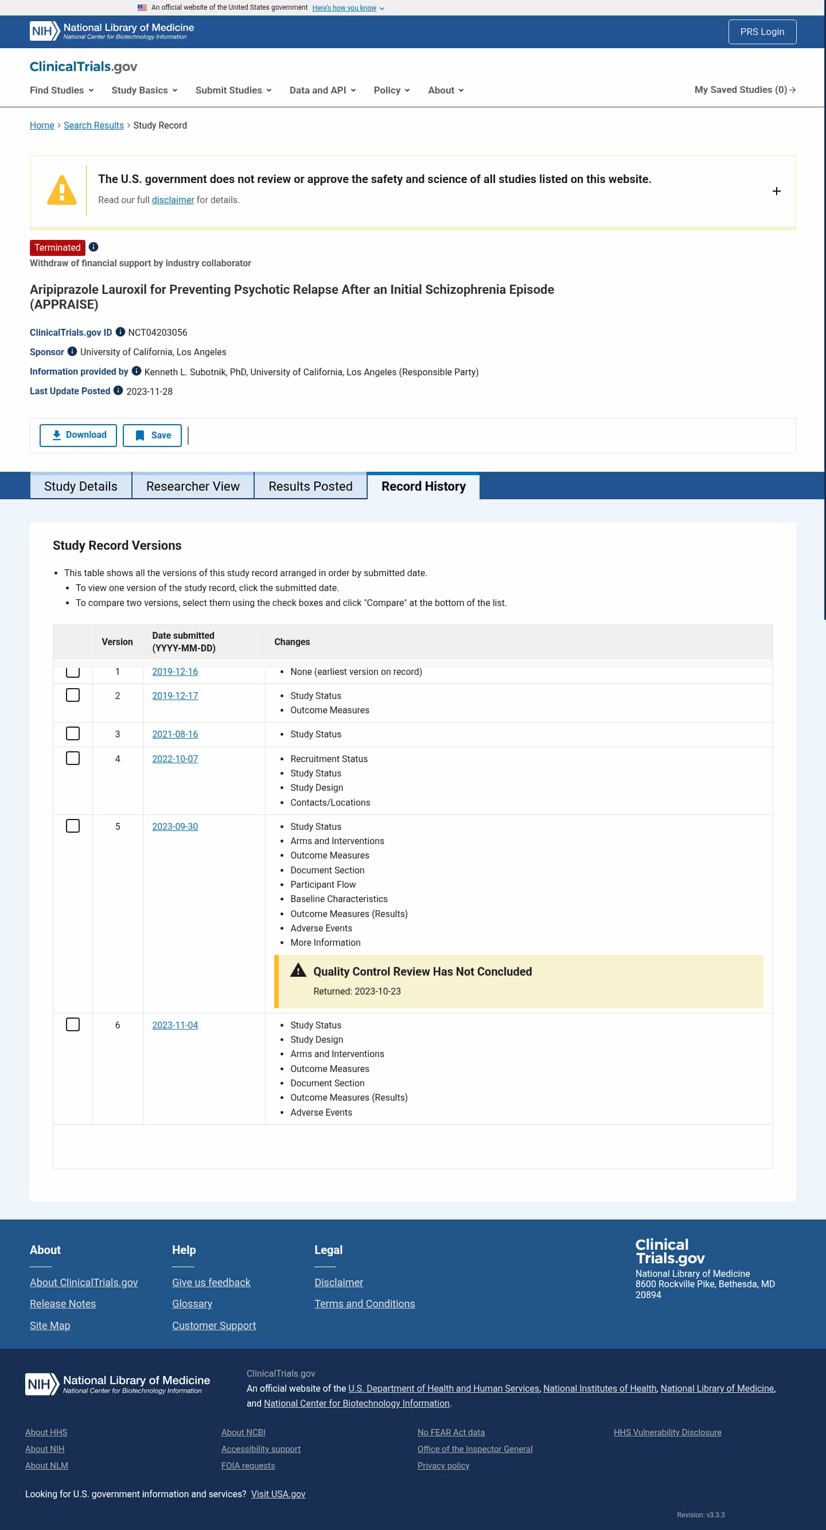
Task: Expand the government disclaimer with the plus icon
Action: tap(776, 191)
